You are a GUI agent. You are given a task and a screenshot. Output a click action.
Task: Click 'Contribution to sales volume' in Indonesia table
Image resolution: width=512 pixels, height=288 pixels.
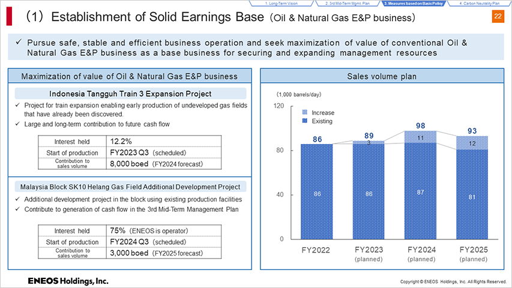[x=72, y=164]
